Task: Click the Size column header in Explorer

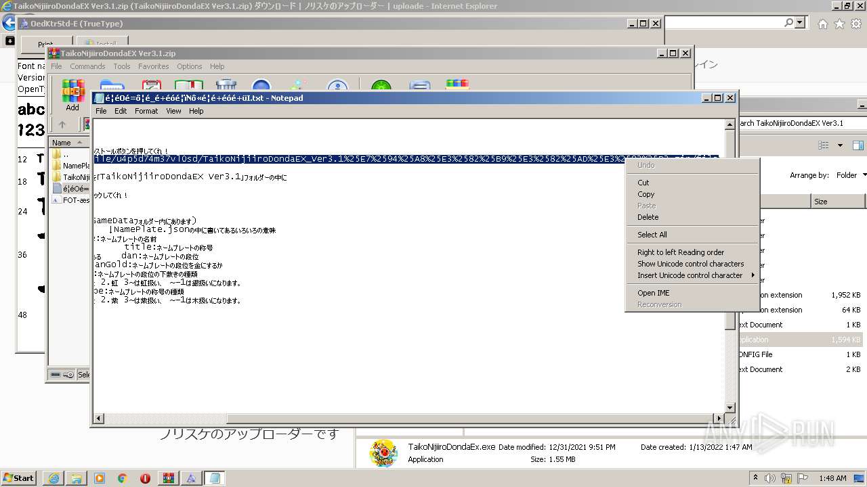Action: click(839, 202)
